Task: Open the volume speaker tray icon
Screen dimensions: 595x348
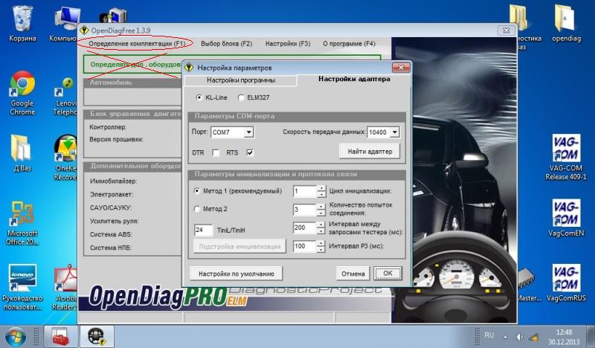Action: pyautogui.click(x=518, y=337)
